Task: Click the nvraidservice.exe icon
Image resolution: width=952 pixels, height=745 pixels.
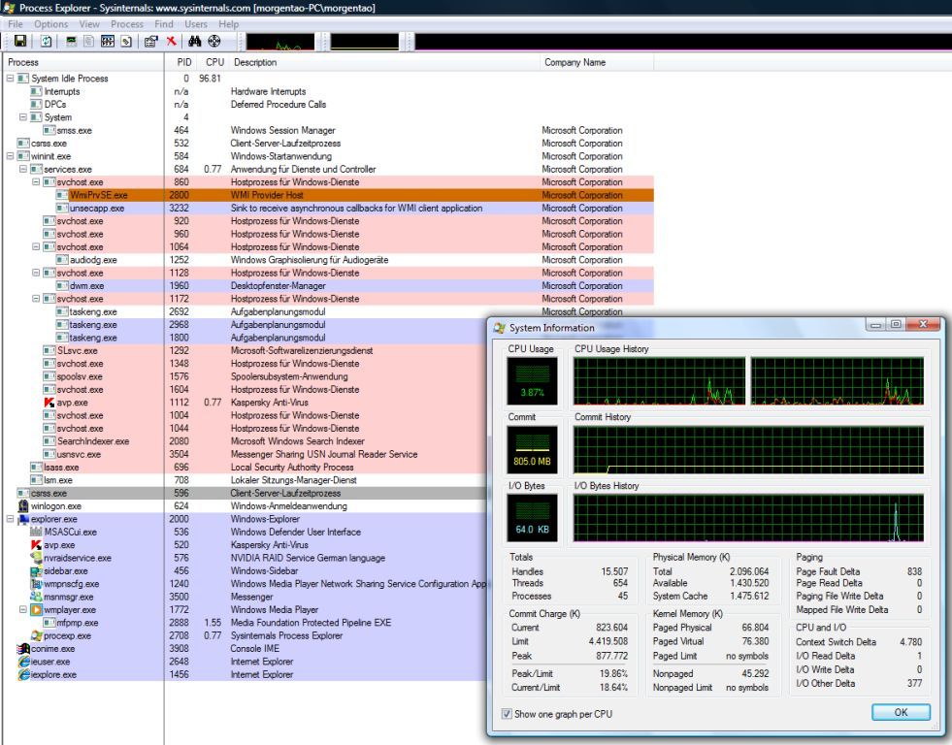Action: click(x=37, y=558)
